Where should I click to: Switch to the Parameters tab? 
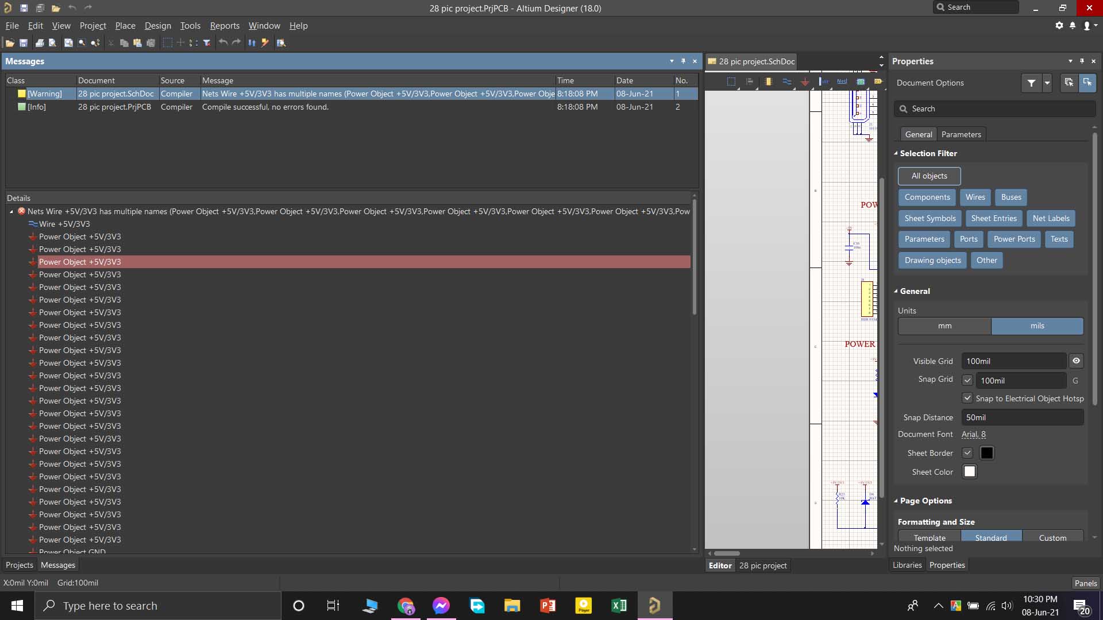961,134
